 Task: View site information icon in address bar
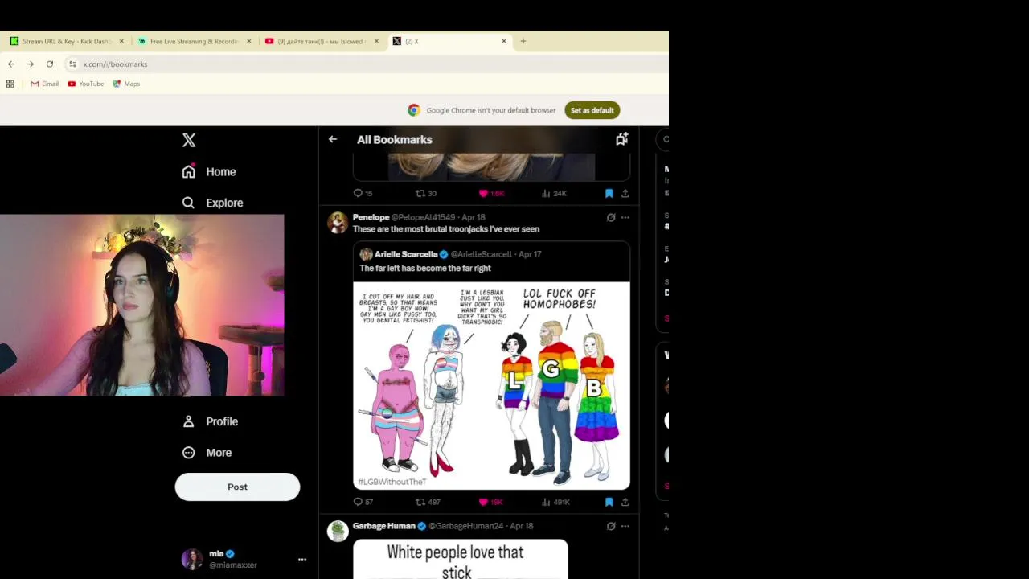point(72,64)
